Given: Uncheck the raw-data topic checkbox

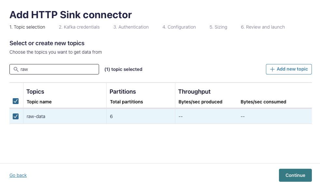Looking at the screenshot, I should [16, 116].
